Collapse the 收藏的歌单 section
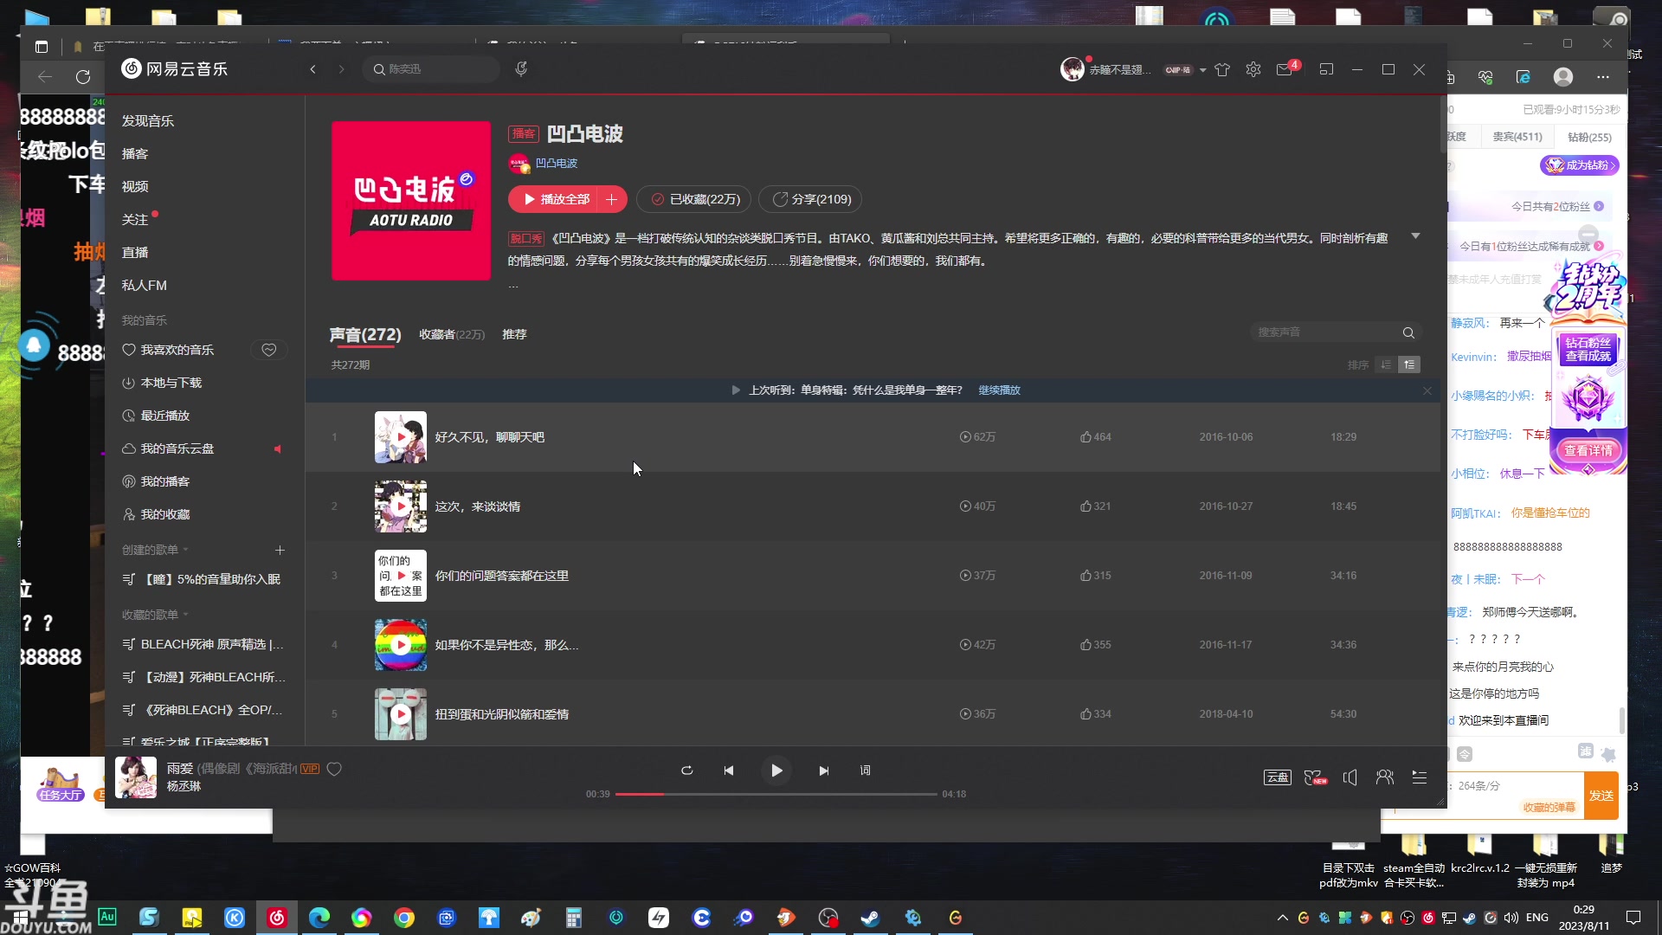 tap(155, 615)
